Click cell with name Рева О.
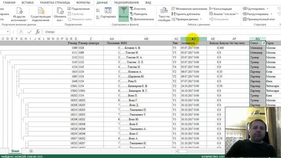Image resolution: width=281 pixels, height=158 pixels. tap(146, 81)
